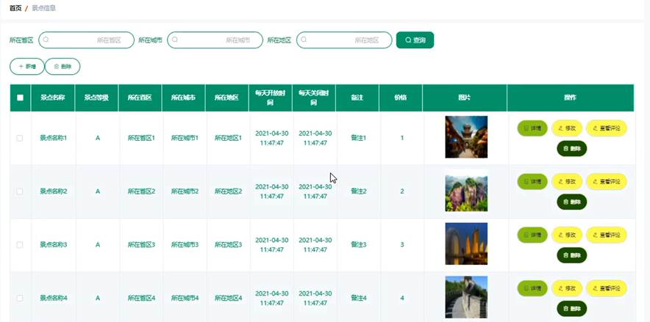Click the 景点信息 breadcrumb item
Screen dimensions: 650x322
43,8
